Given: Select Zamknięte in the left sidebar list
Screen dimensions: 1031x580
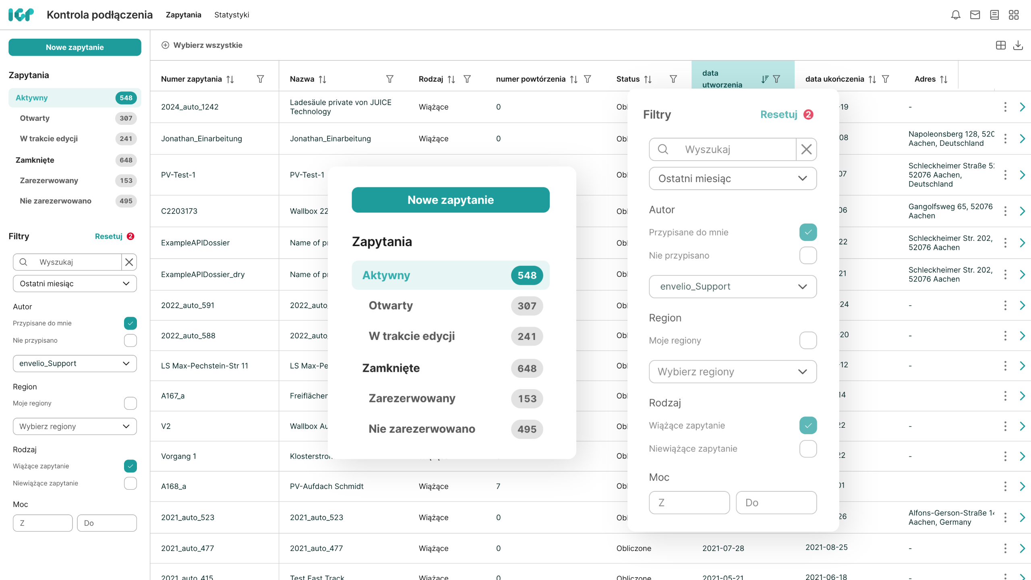Looking at the screenshot, I should [35, 160].
